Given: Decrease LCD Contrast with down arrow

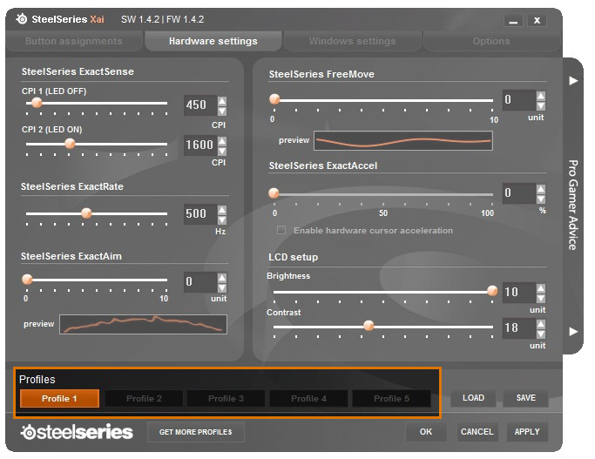Looking at the screenshot, I should point(541,334).
